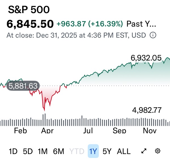Click the Sep label on time axis
This screenshot has height=165, width=170.
(119, 130)
